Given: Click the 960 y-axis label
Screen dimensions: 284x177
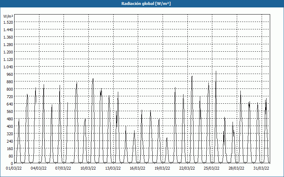Looking at the screenshot, I should (10, 74).
